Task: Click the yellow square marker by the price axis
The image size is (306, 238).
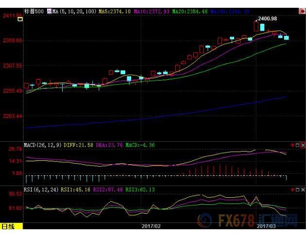Action: 20,19
